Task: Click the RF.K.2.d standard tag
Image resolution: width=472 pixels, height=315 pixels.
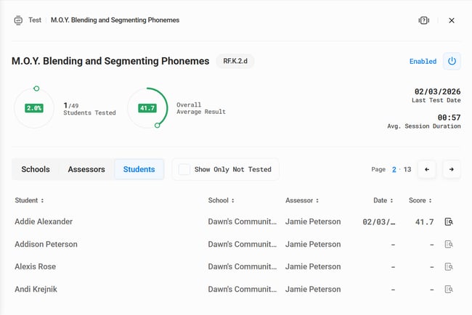Action: coord(235,62)
